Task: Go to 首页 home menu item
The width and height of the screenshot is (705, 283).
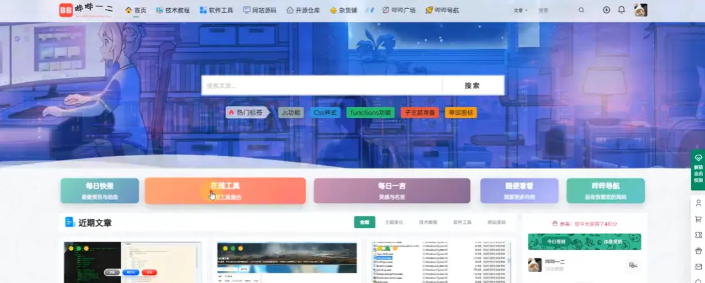Action: click(136, 10)
